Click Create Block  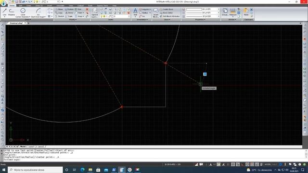(x=167, y=9)
